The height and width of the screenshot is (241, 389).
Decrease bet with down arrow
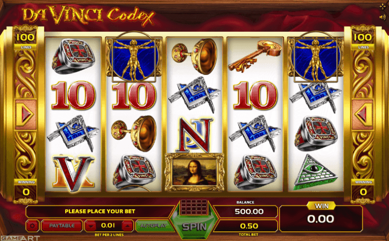[91, 226]
